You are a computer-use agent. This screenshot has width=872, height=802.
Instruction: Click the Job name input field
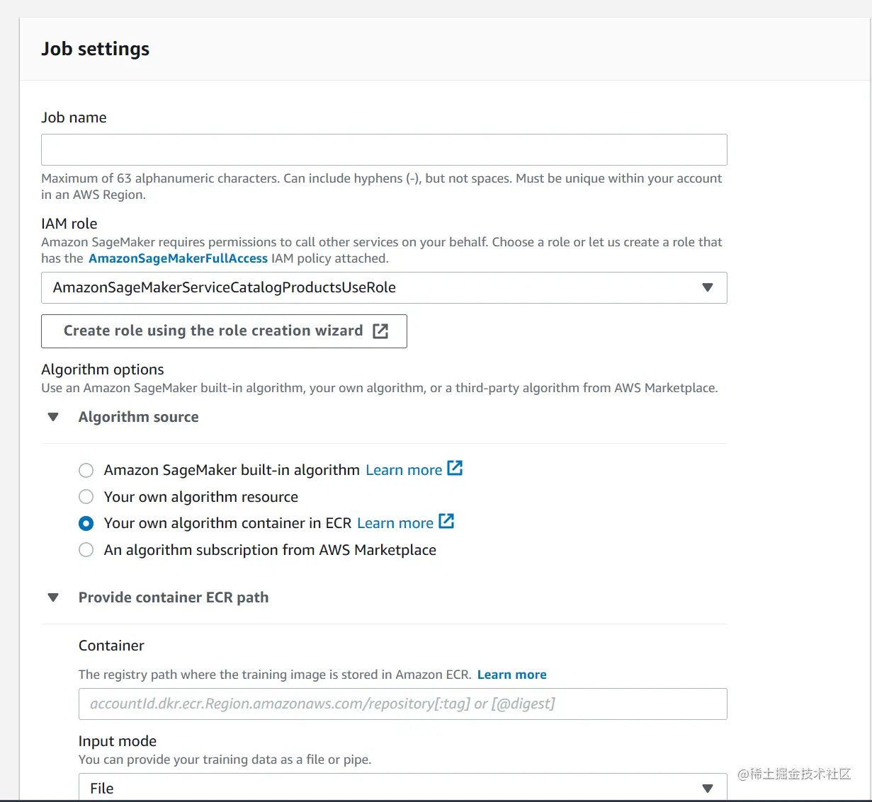click(x=383, y=150)
